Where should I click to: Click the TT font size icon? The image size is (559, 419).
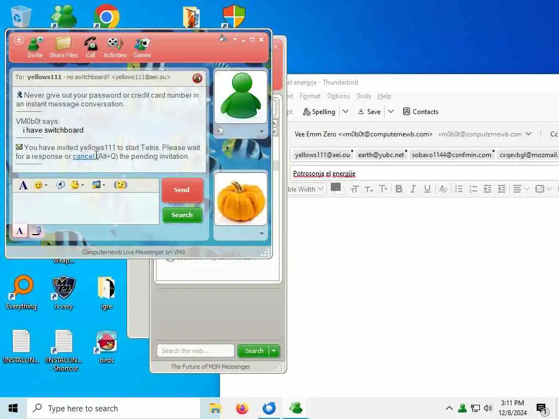[354, 189]
